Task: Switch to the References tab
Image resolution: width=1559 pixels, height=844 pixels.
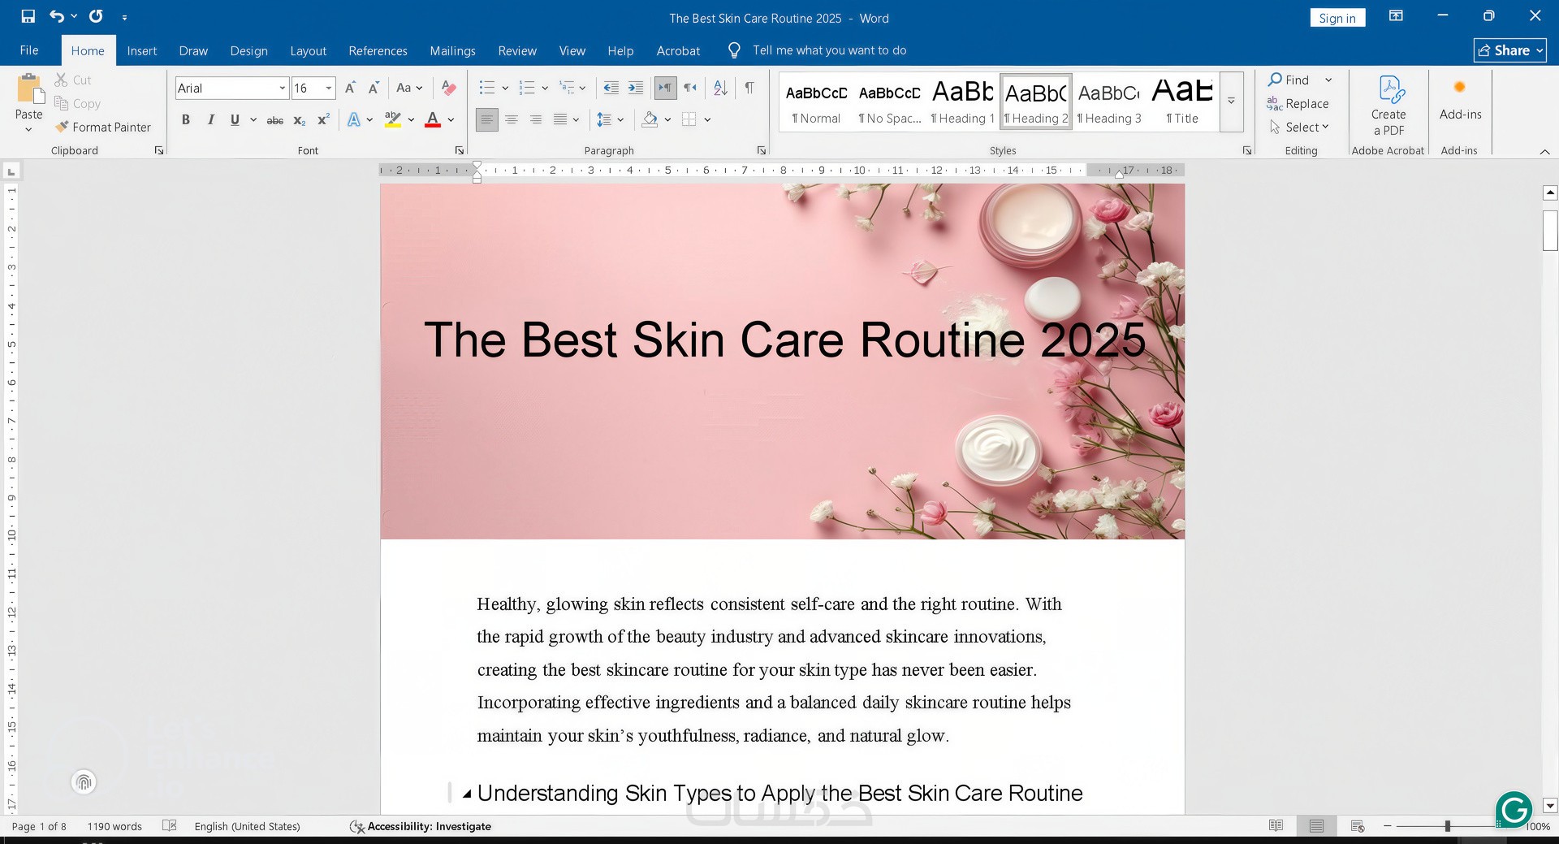Action: coord(378,50)
